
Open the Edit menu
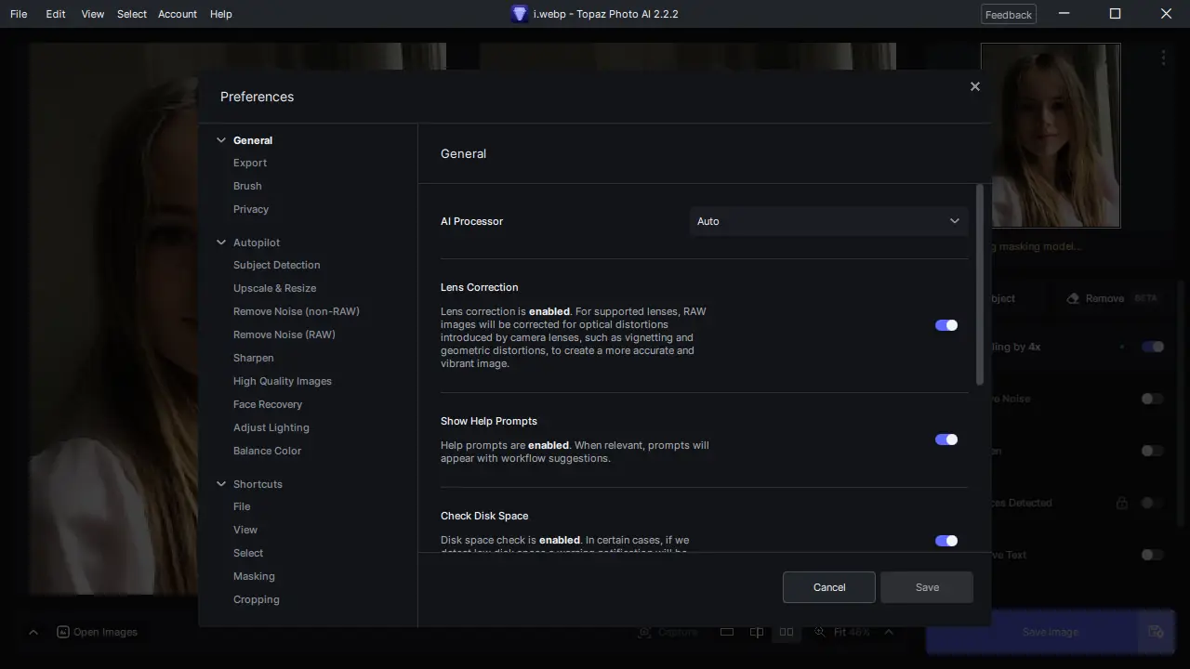coord(56,14)
